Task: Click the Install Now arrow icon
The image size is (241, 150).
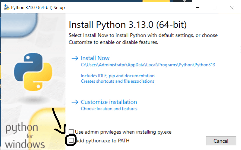Action: 75,58
